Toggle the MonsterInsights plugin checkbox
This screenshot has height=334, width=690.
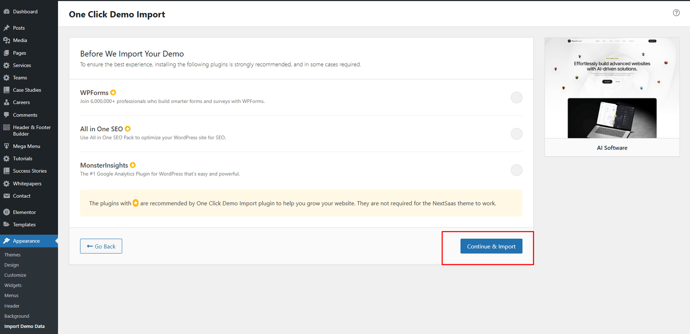[x=516, y=170]
